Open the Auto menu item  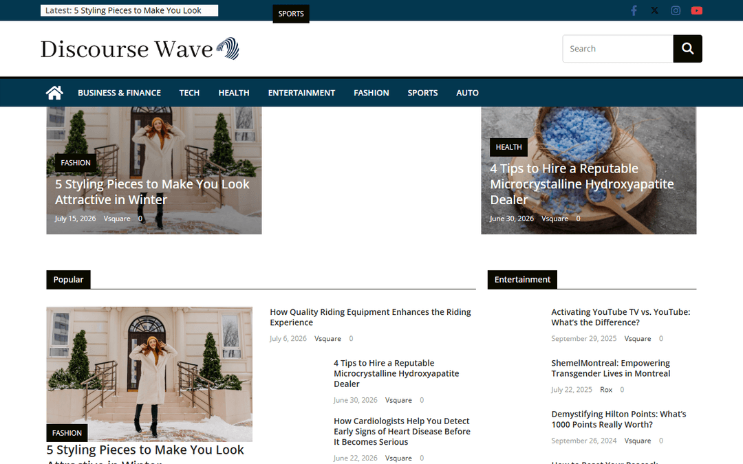[467, 93]
